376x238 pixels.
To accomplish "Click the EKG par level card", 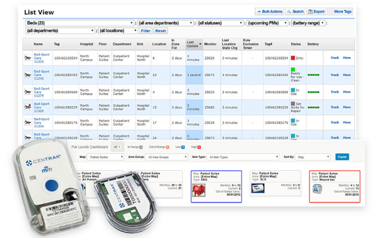I will coord(216,186).
